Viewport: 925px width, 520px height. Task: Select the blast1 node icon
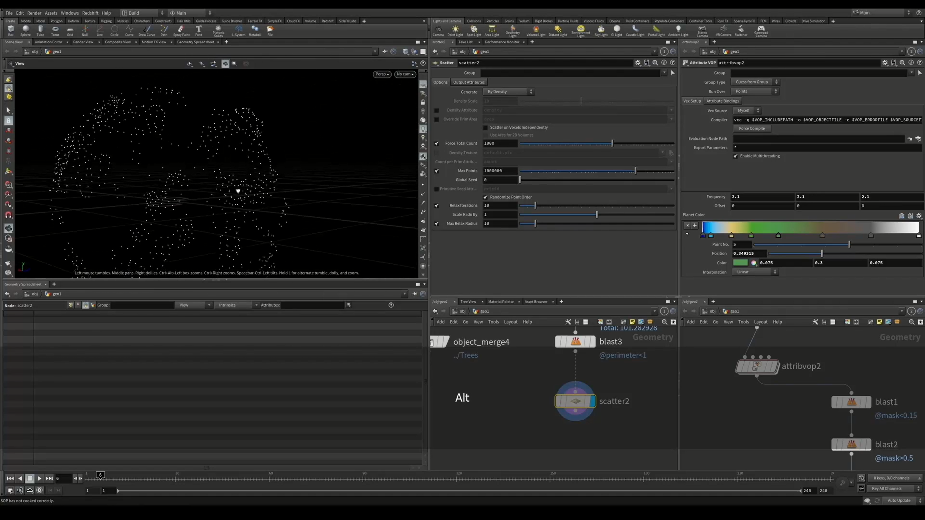point(851,402)
